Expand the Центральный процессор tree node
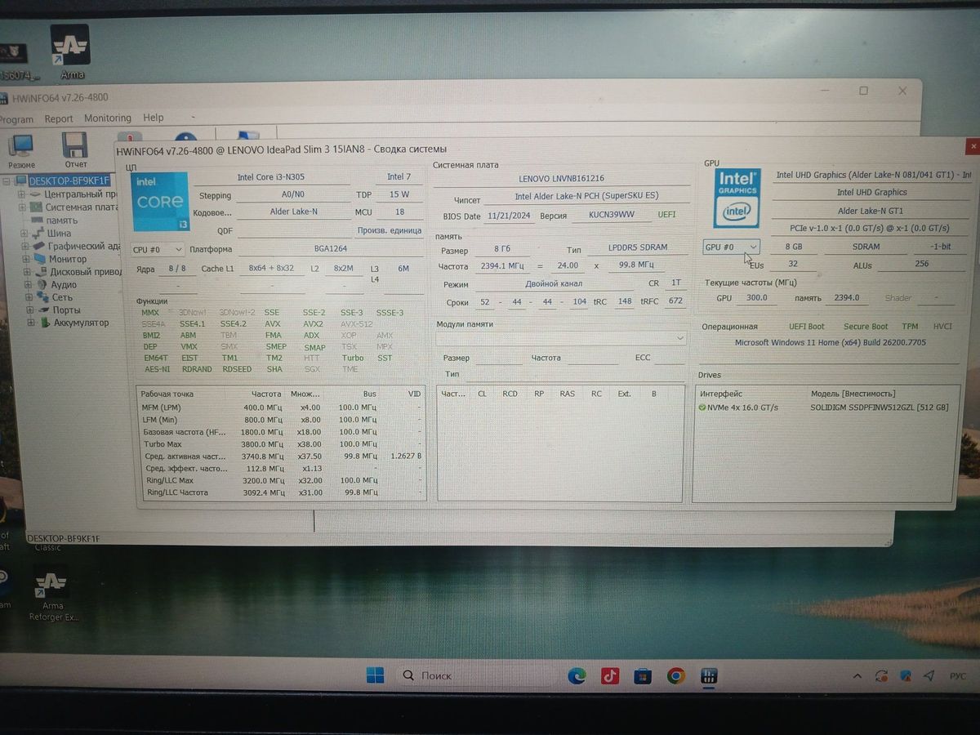The height and width of the screenshot is (735, 980). point(22,195)
